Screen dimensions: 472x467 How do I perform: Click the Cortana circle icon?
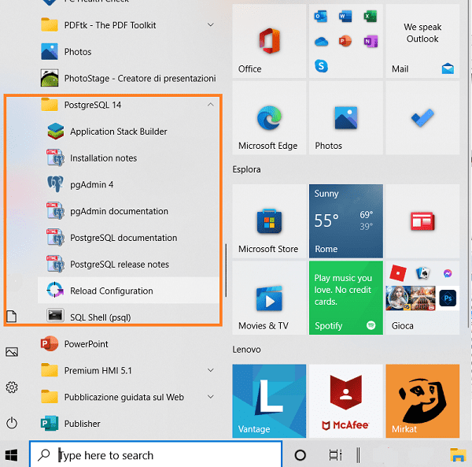[301, 455]
